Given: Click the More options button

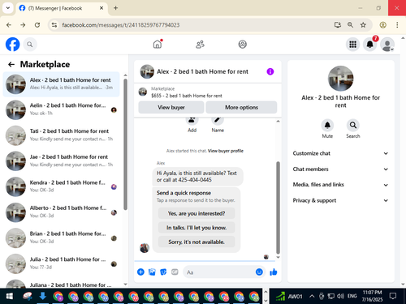Looking at the screenshot, I should [x=241, y=107].
